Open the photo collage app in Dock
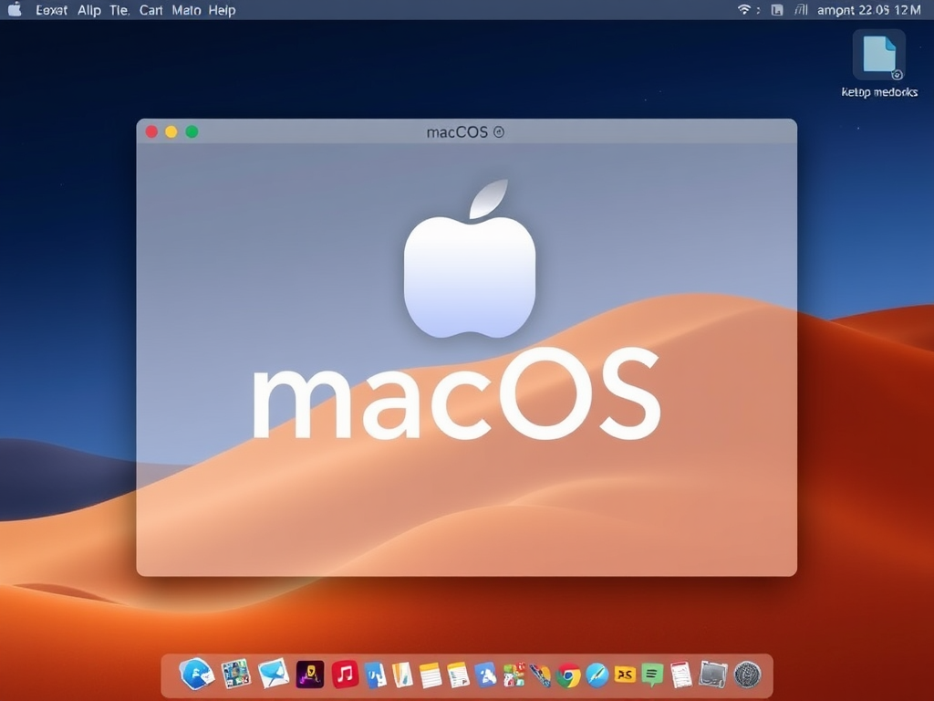The height and width of the screenshot is (701, 934). 236,675
